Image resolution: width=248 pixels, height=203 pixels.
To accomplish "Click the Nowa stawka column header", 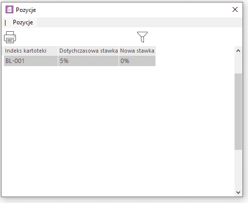I will click(137, 51).
